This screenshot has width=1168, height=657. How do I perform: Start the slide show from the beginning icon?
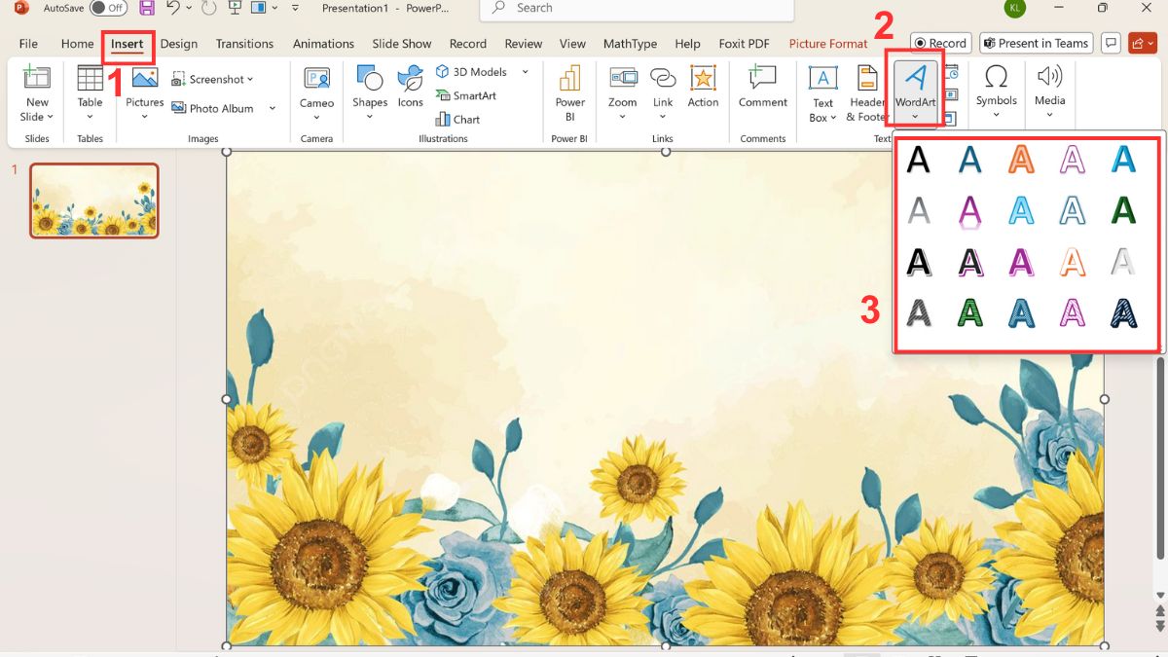[x=237, y=8]
